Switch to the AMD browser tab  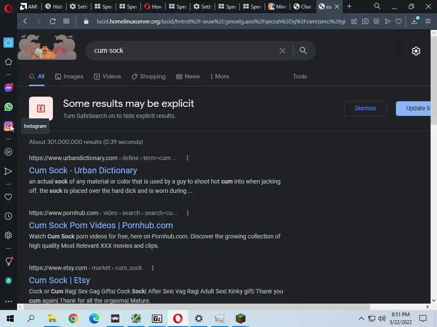pos(29,6)
